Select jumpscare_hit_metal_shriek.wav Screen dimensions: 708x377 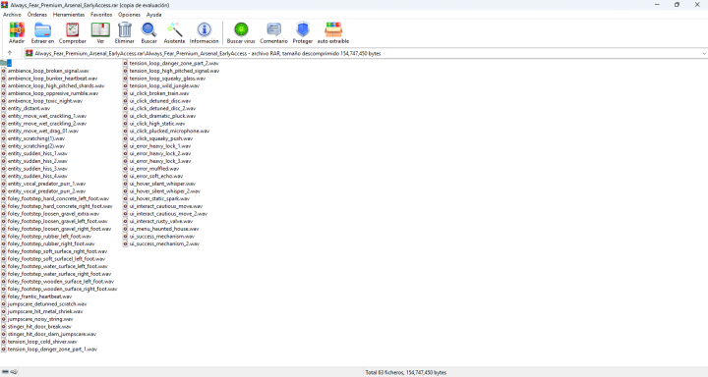pyautogui.click(x=42, y=311)
